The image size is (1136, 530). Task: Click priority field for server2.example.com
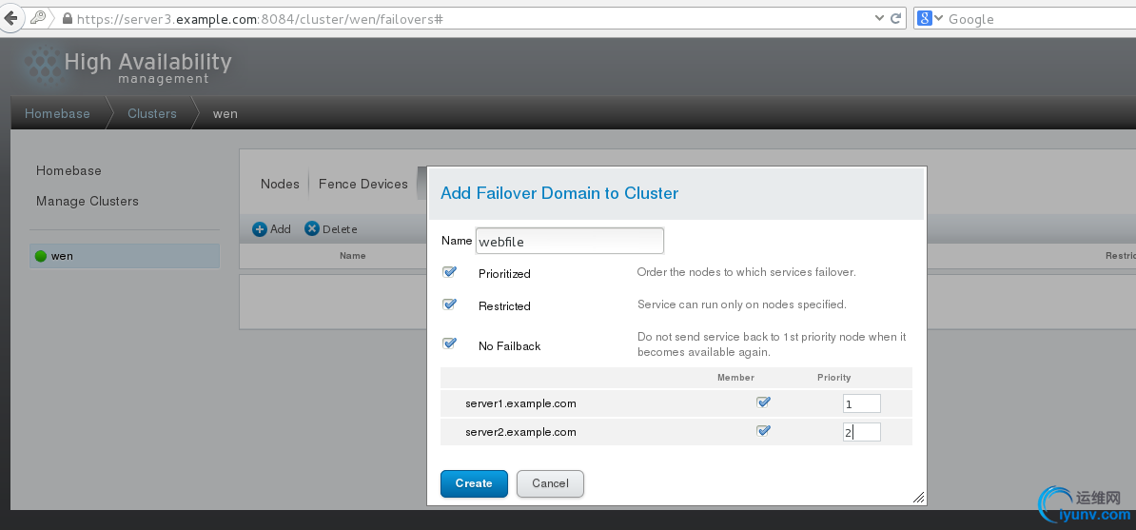click(x=861, y=432)
